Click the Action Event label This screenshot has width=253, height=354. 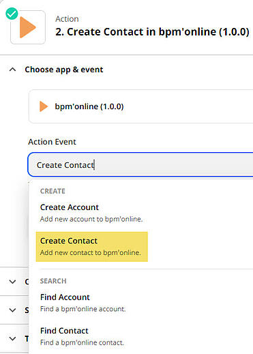(52, 142)
